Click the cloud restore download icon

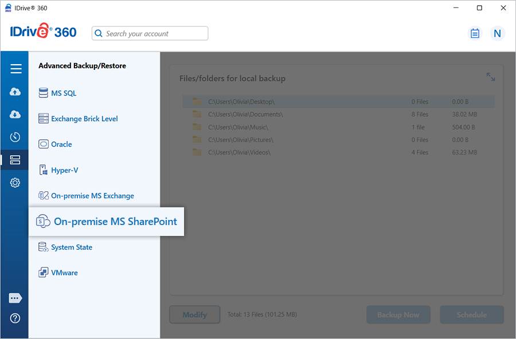15,115
